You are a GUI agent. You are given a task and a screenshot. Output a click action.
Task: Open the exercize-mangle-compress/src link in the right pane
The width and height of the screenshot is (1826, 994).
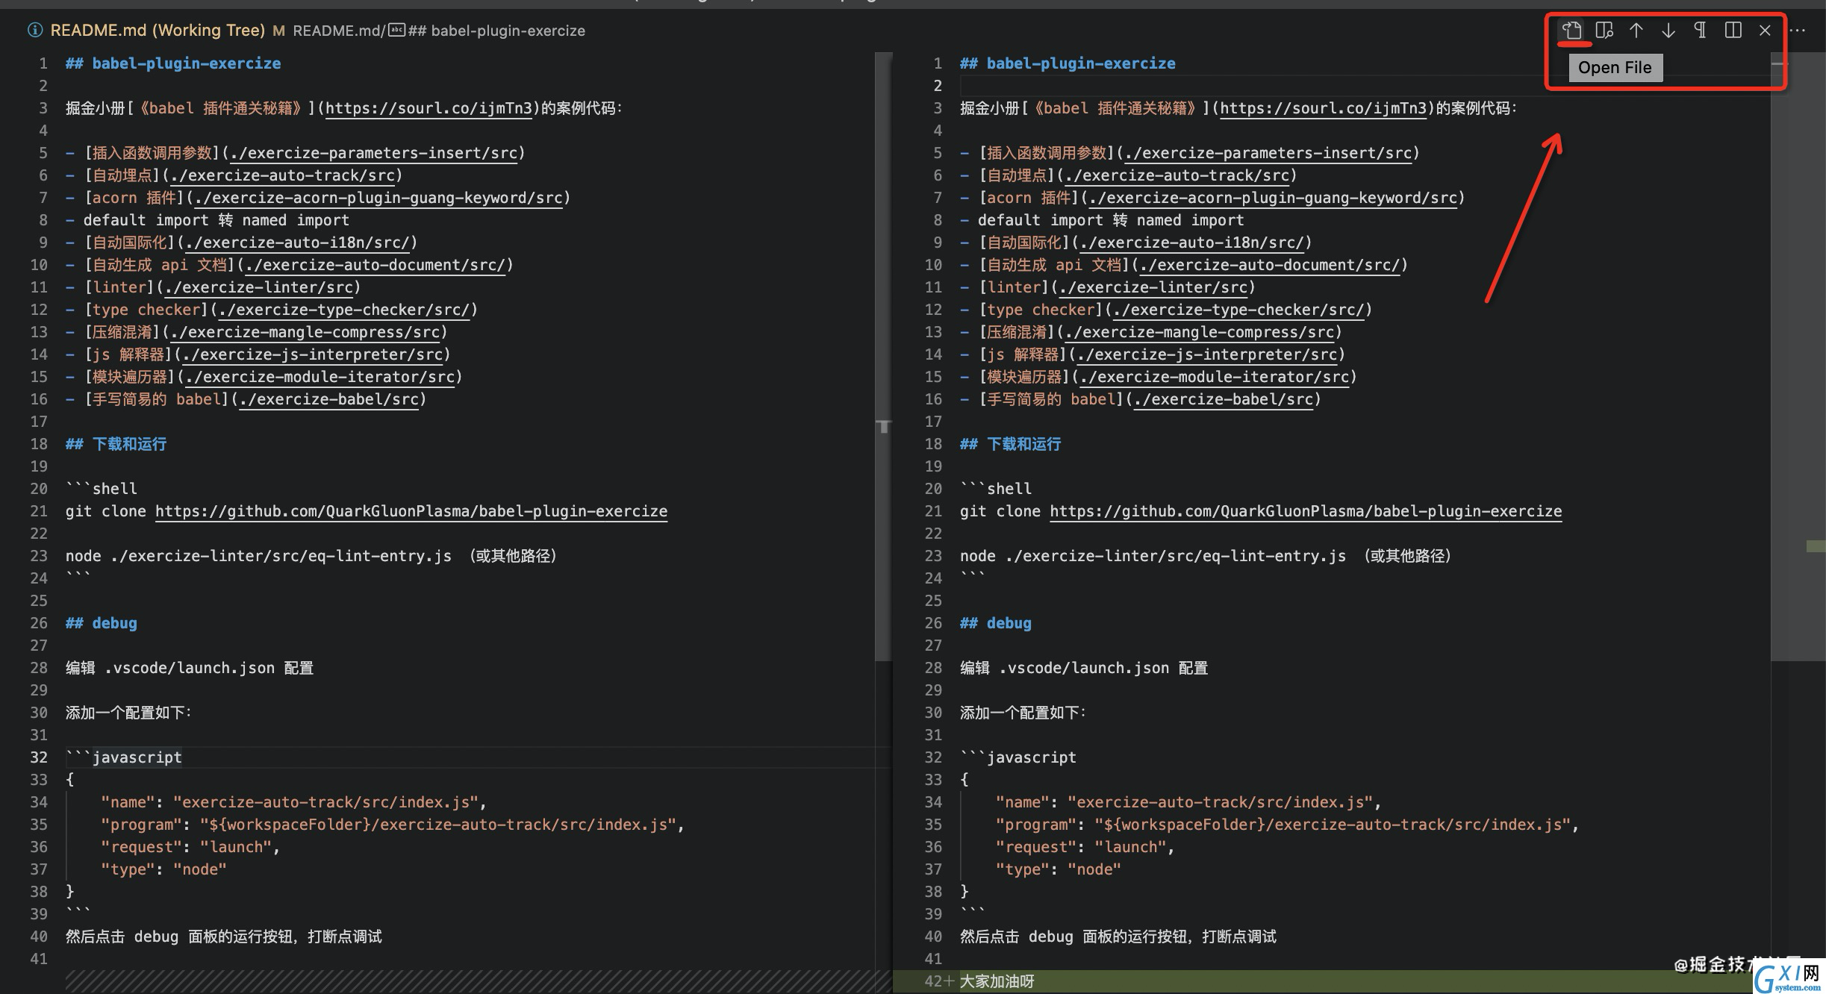pos(1200,332)
